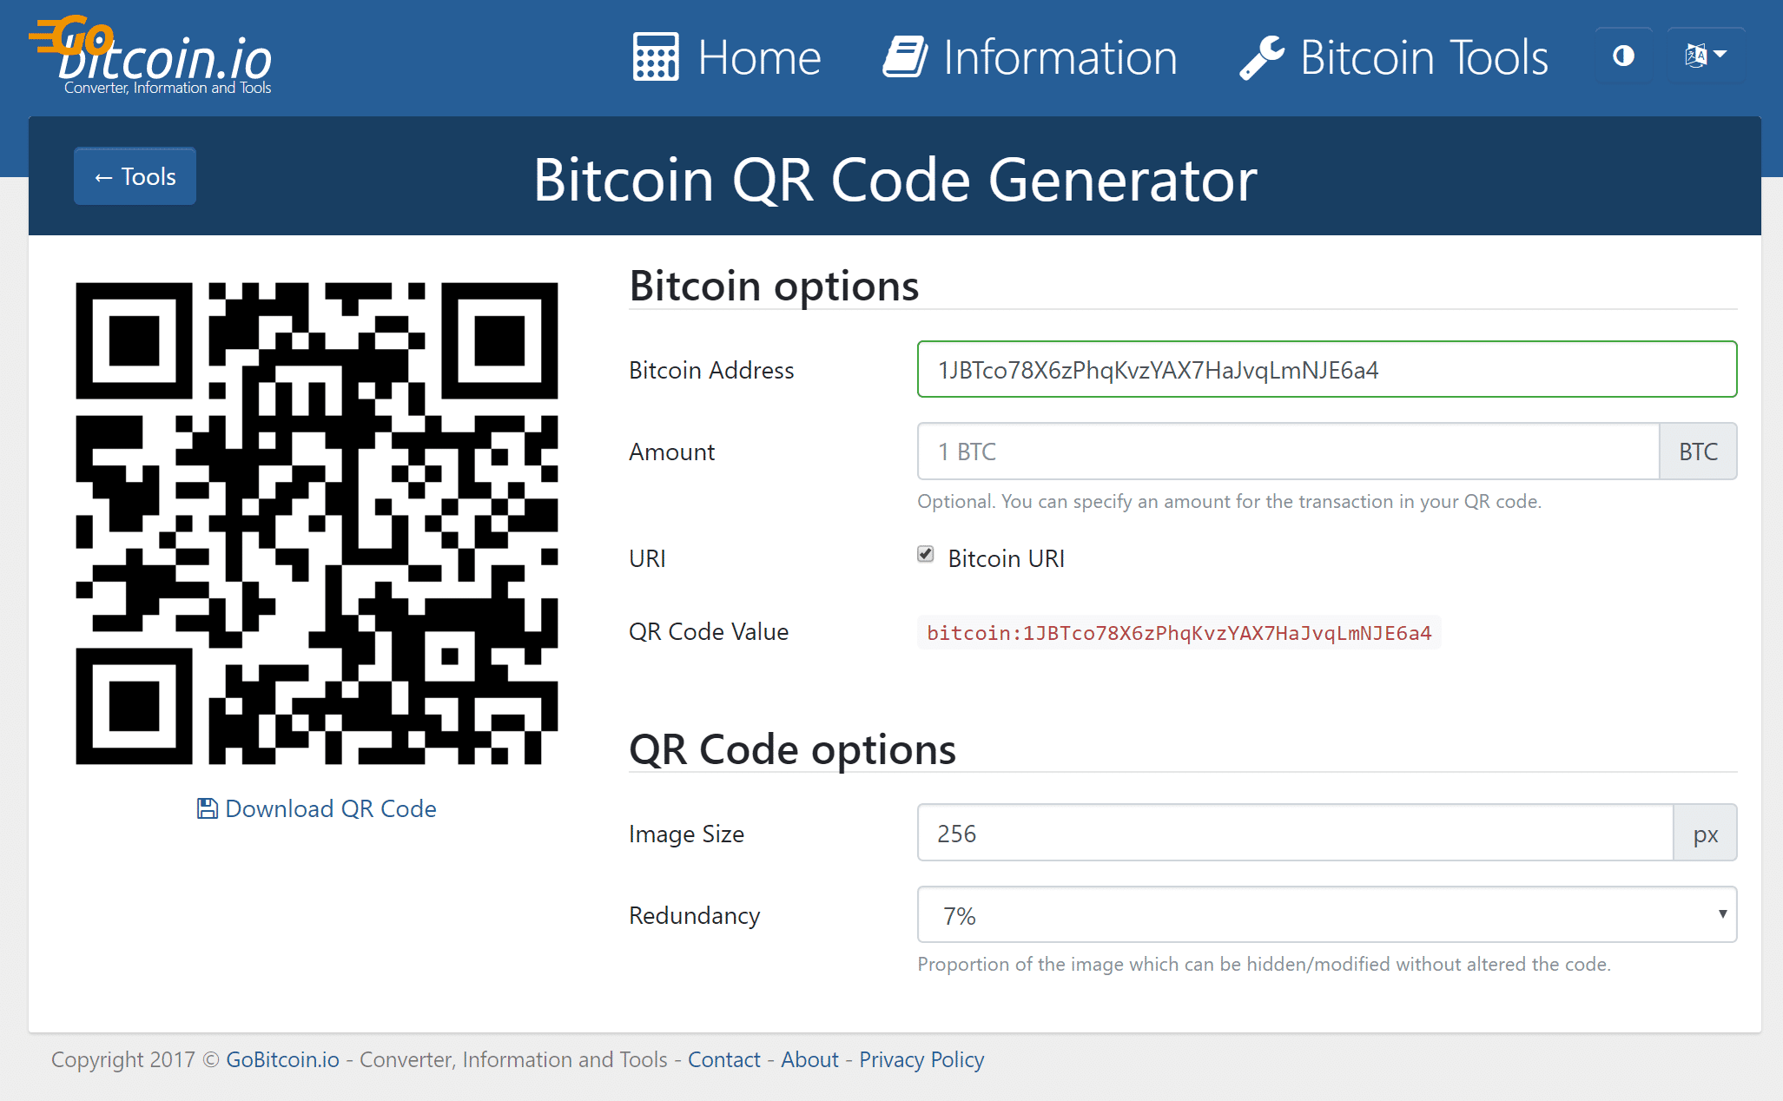Check the Bitcoin URI encoding option
This screenshot has width=1783, height=1101.
pyautogui.click(x=926, y=557)
